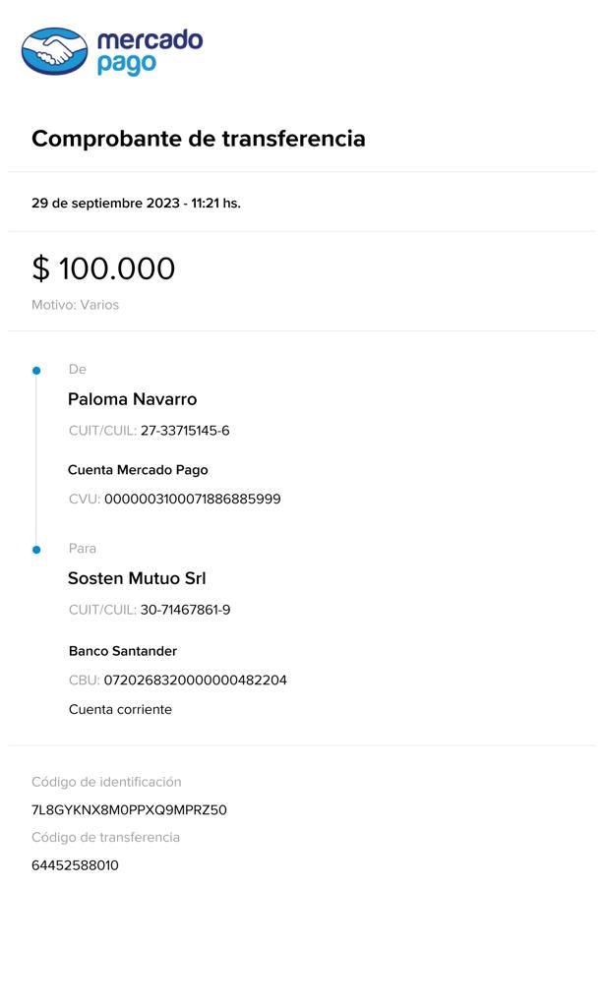Select sender name Paloma Navarro

132,399
